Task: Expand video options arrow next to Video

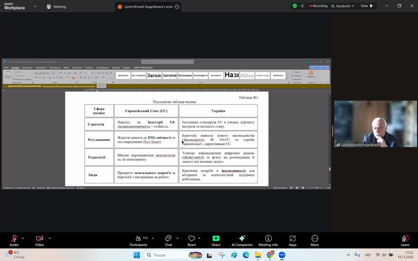Action: (49, 238)
